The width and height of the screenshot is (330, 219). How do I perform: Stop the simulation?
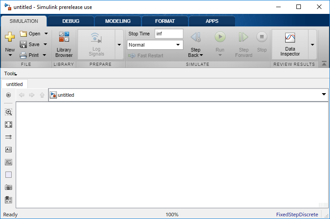click(261, 37)
